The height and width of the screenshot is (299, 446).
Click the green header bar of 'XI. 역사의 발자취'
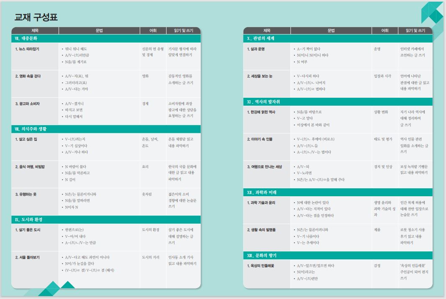tap(261, 101)
